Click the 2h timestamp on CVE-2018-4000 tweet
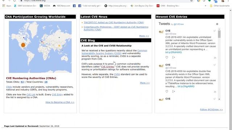 (x=215, y=92)
